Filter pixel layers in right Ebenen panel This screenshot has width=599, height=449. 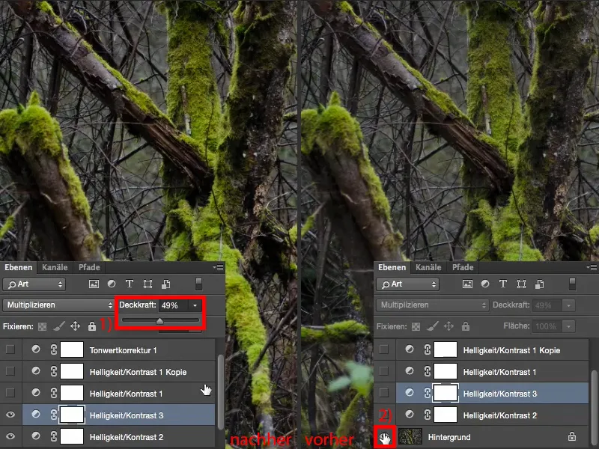coord(467,284)
